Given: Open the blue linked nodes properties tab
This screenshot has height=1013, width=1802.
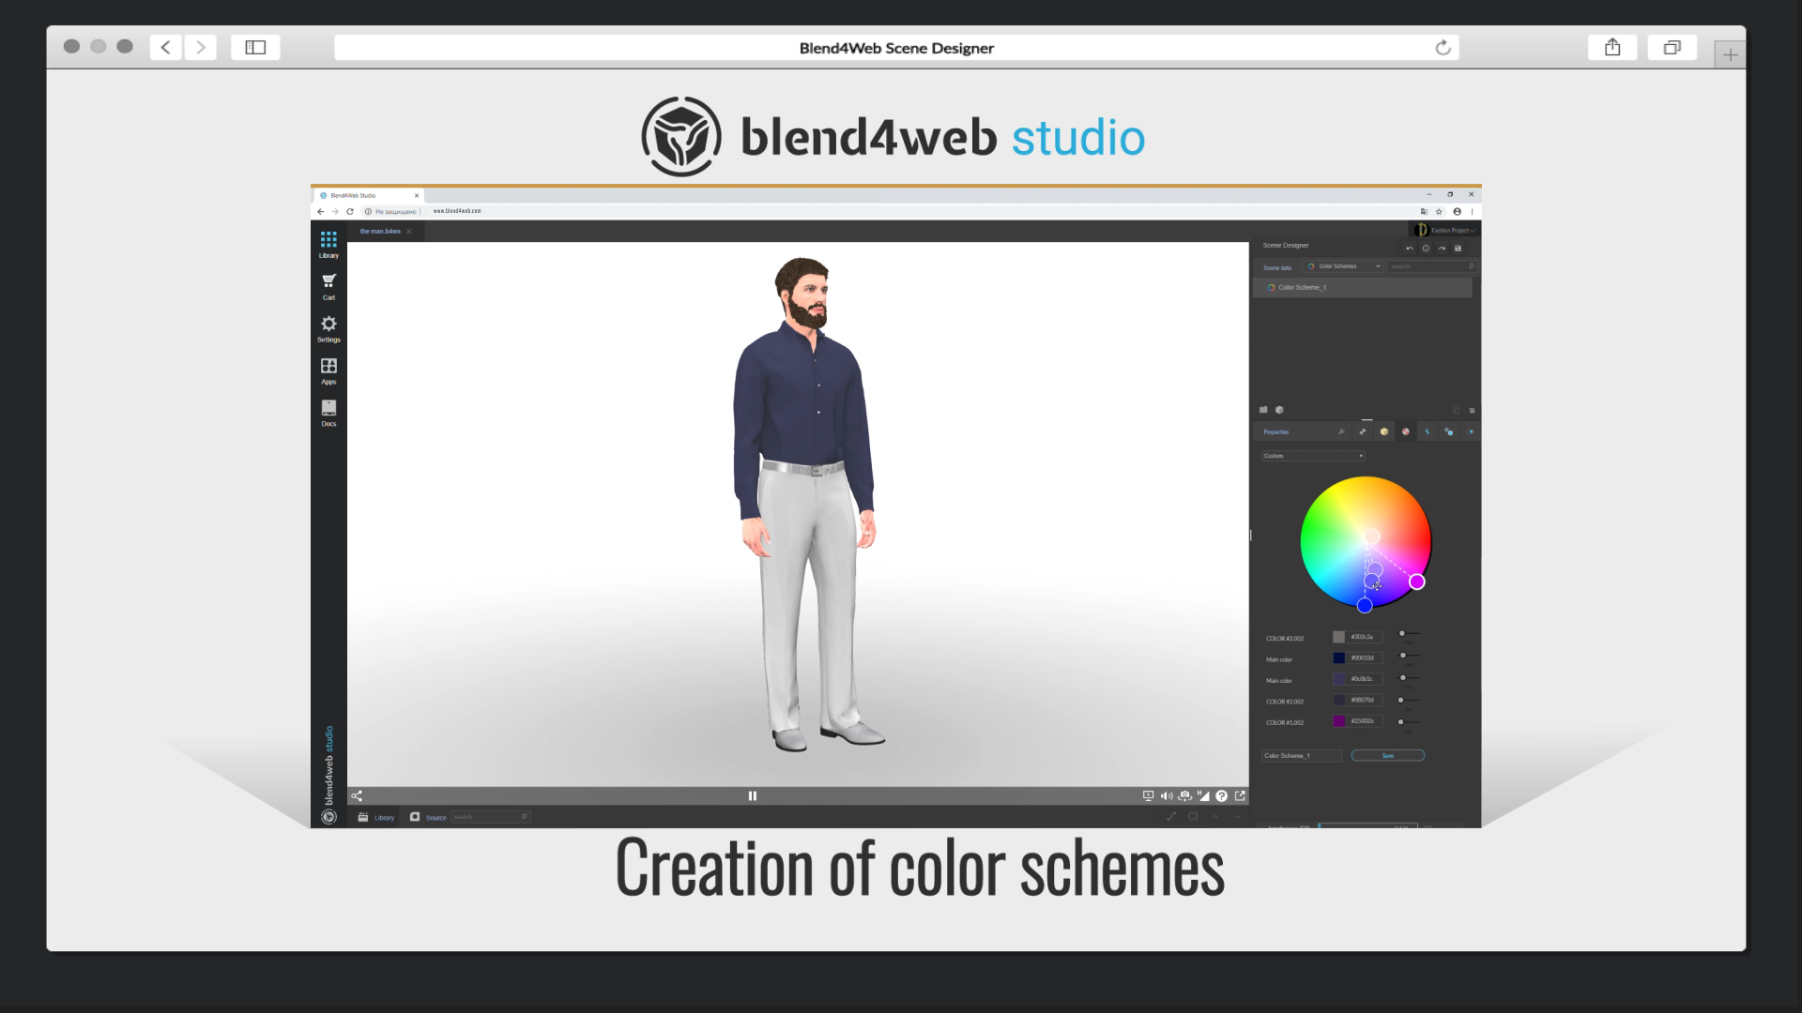Looking at the screenshot, I should (x=1449, y=431).
